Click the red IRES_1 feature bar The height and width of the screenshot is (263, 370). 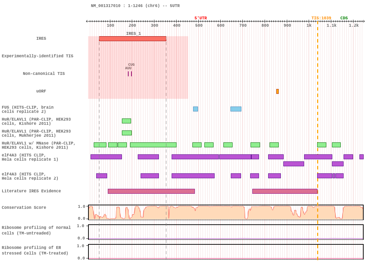[x=132, y=39]
